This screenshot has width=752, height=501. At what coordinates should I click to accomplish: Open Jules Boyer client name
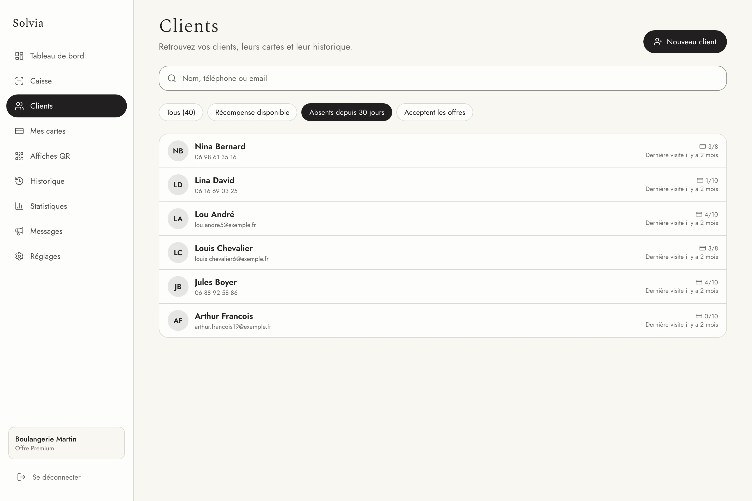tap(215, 282)
